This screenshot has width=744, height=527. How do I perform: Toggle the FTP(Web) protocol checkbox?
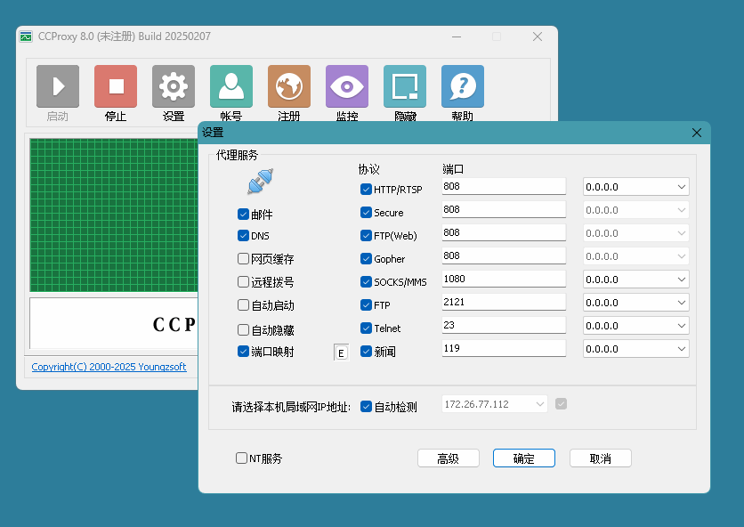click(366, 236)
